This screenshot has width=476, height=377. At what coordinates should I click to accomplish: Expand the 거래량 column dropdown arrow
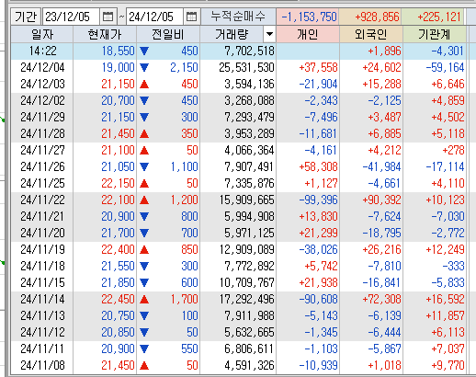coord(269,34)
